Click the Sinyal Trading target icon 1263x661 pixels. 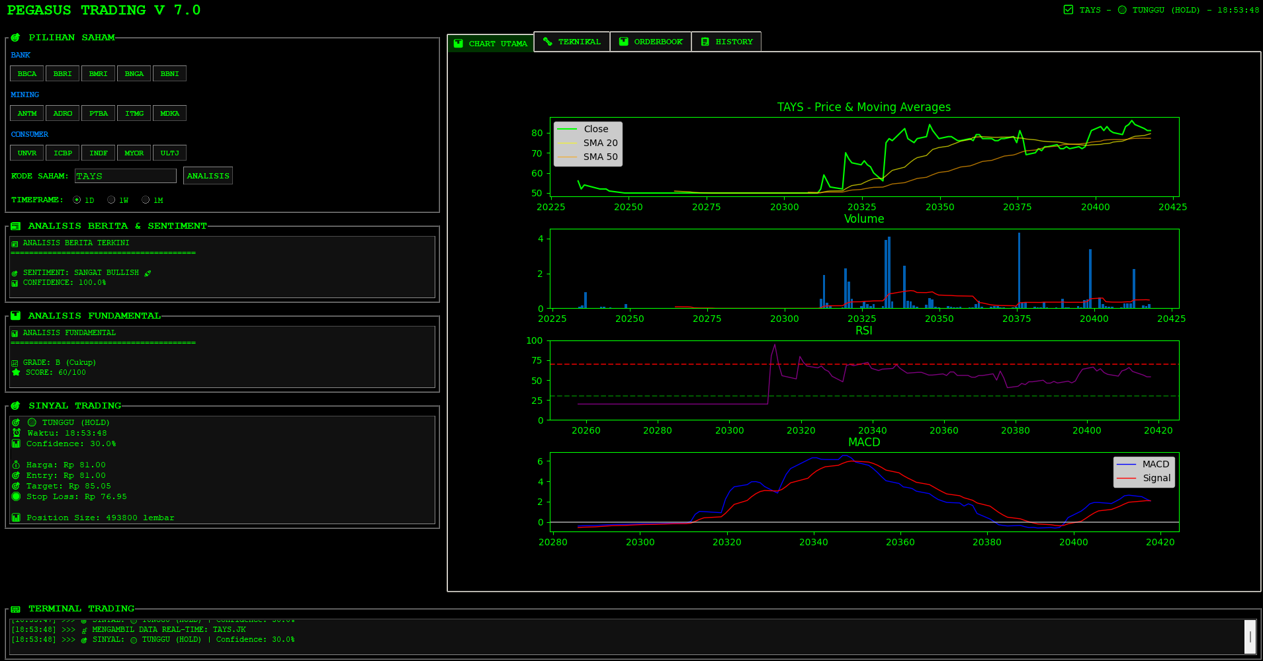pyautogui.click(x=15, y=406)
